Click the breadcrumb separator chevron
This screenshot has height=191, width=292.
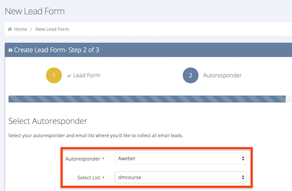(31, 29)
